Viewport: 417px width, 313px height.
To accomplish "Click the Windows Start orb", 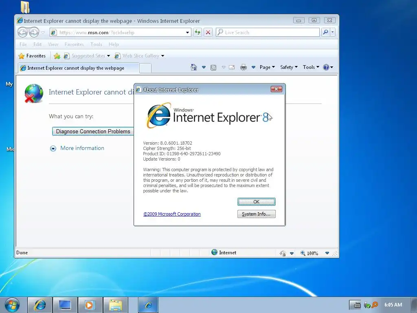I will pos(12,305).
